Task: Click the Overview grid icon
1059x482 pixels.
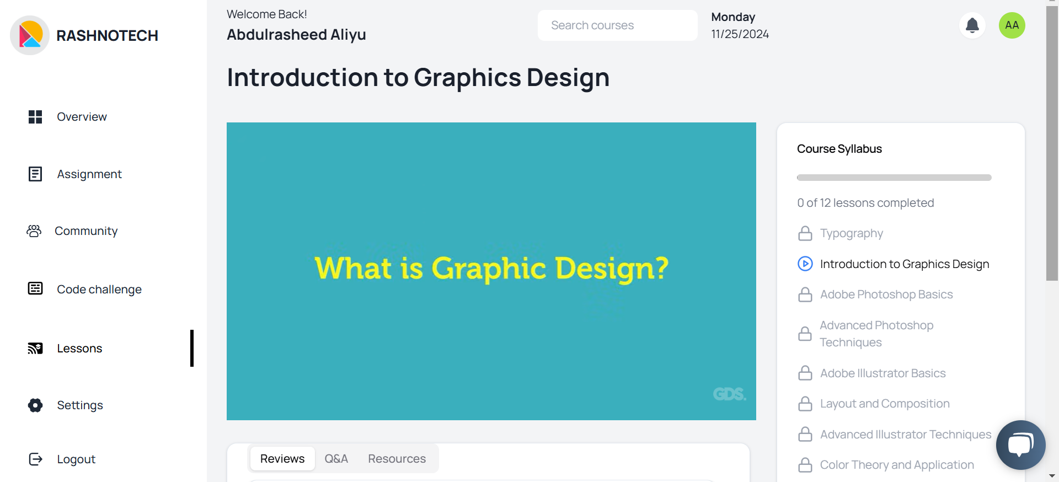Action: point(35,117)
